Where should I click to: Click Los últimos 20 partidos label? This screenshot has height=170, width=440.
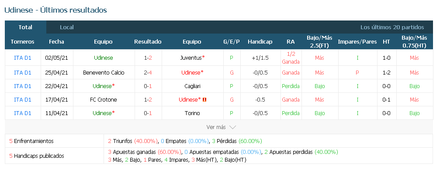392,27
